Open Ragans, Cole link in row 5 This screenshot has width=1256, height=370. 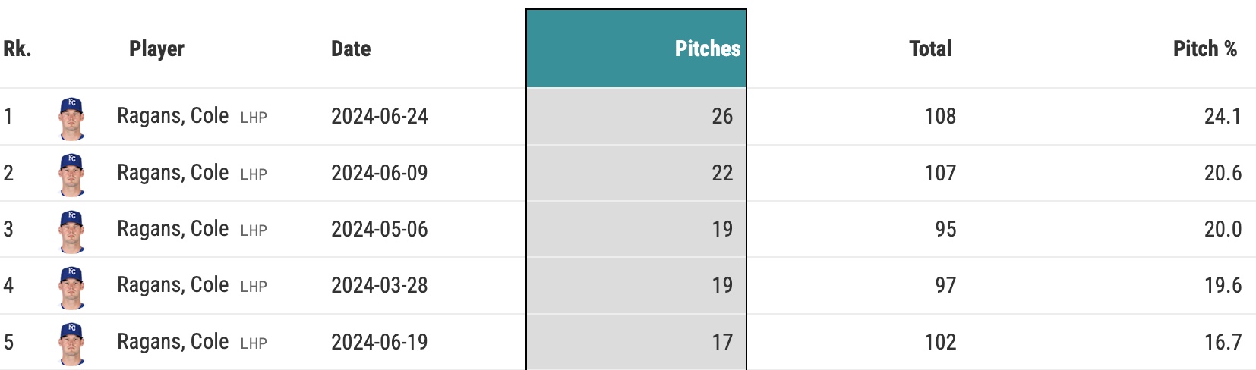[172, 342]
